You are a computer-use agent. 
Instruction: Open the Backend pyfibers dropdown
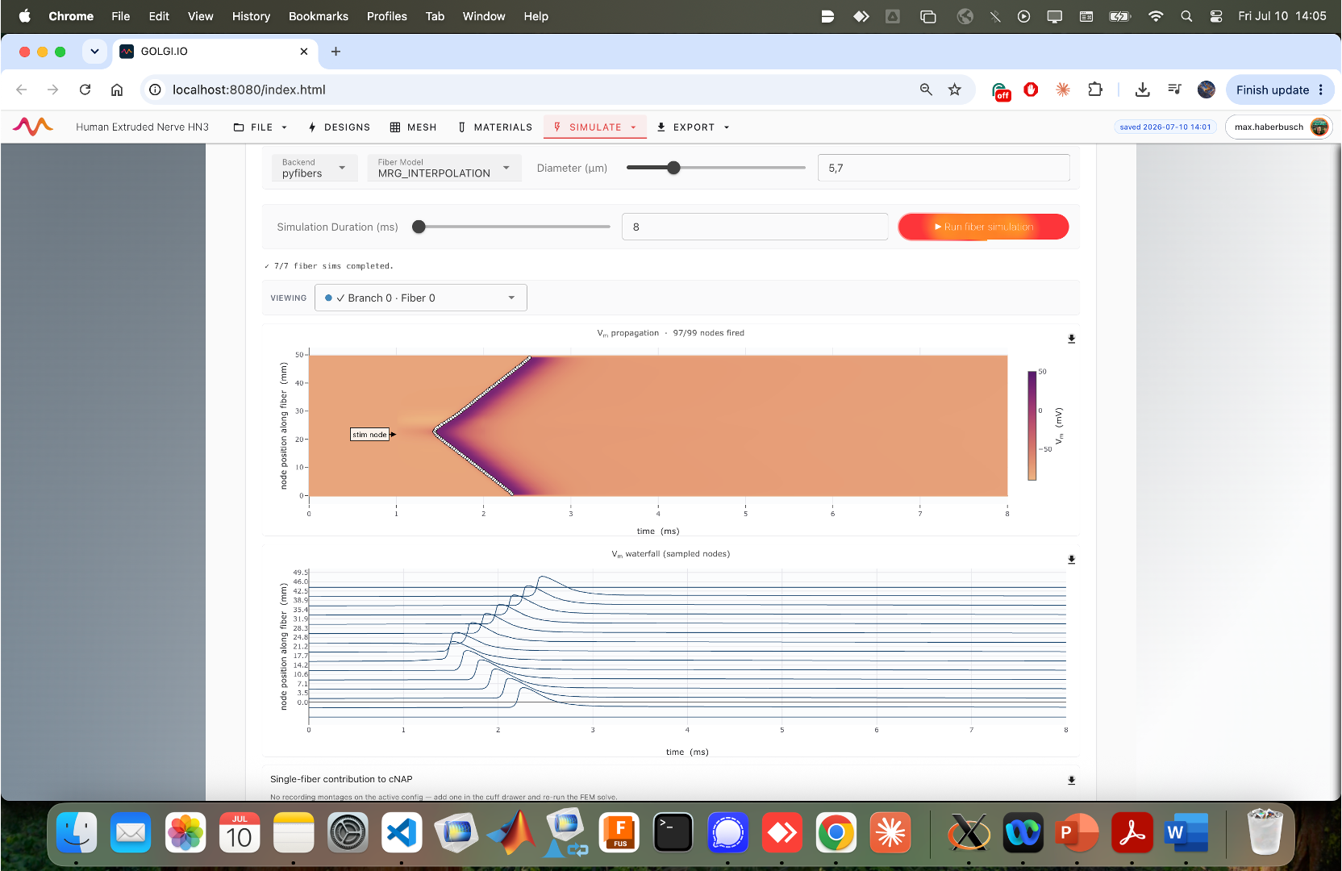pyautogui.click(x=315, y=168)
